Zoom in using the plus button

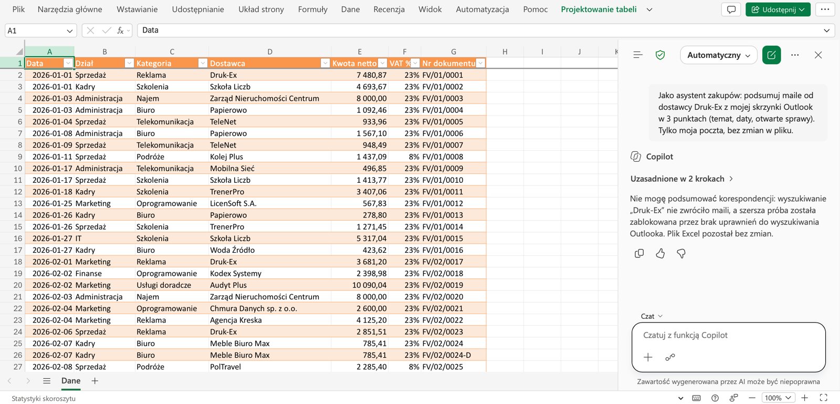coord(804,398)
